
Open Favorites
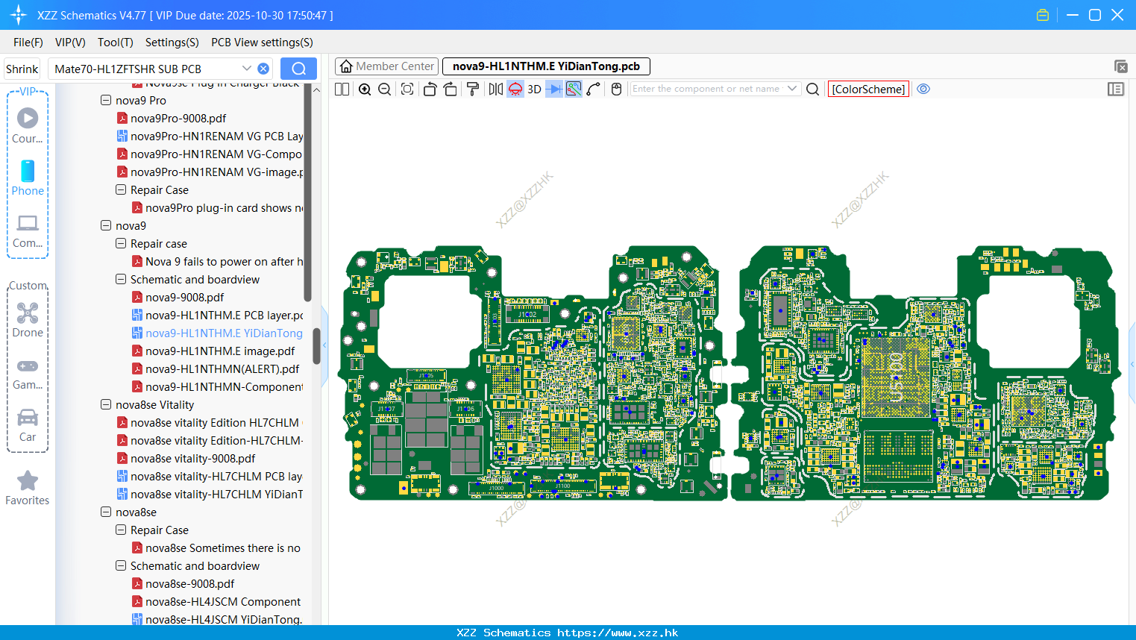coord(28,489)
